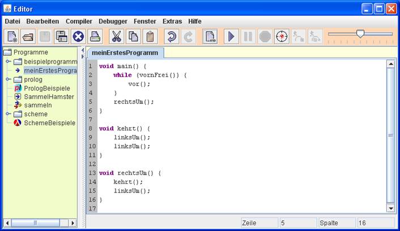Expand the beispielprogramme folder node
Image resolution: width=400 pixels, height=231 pixels.
click(x=8, y=61)
